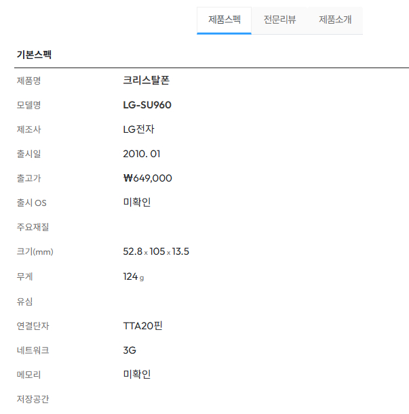Click the weight value 124 g

(134, 276)
